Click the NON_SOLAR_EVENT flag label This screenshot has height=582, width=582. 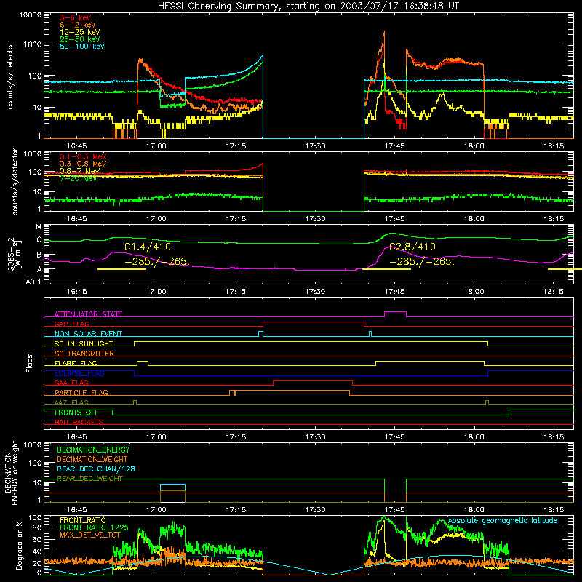88,334
